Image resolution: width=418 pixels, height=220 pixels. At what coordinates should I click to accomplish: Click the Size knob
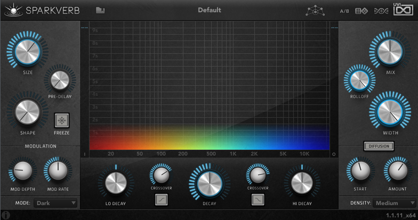(26, 52)
